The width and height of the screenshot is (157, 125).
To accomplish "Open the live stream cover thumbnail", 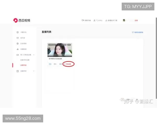I will pyautogui.click(x=60, y=50).
